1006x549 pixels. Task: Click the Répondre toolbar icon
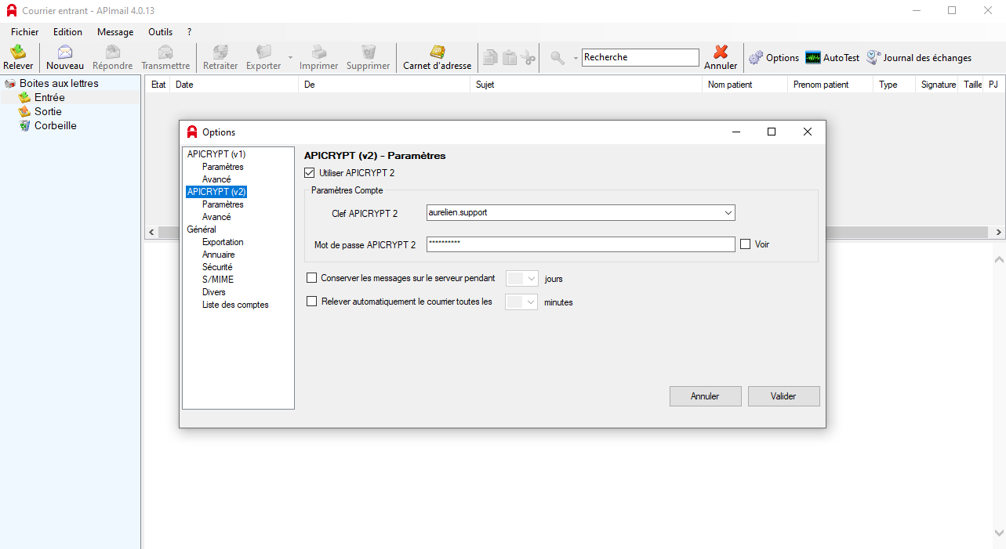tap(113, 52)
